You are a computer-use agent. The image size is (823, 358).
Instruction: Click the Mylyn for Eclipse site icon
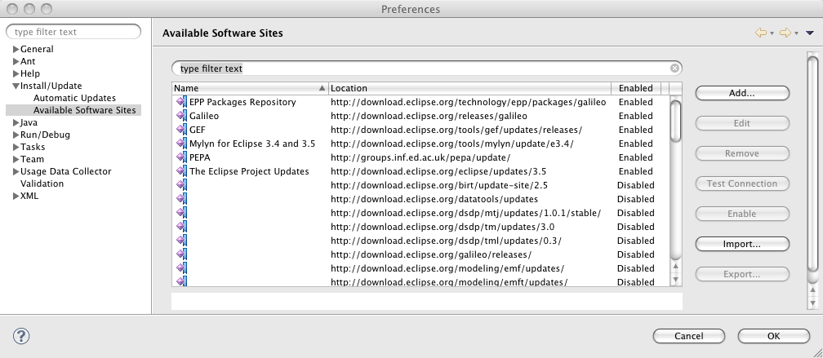181,144
